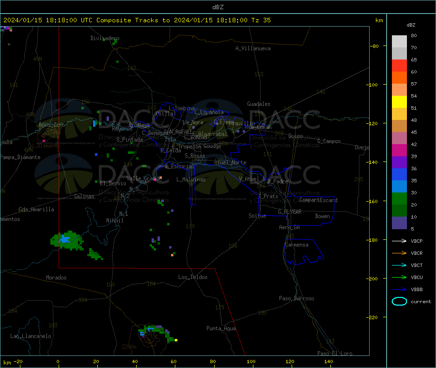This screenshot has height=368, width=436.
Task: Select the green 20-30 dBZ swatch
Action: 399,198
